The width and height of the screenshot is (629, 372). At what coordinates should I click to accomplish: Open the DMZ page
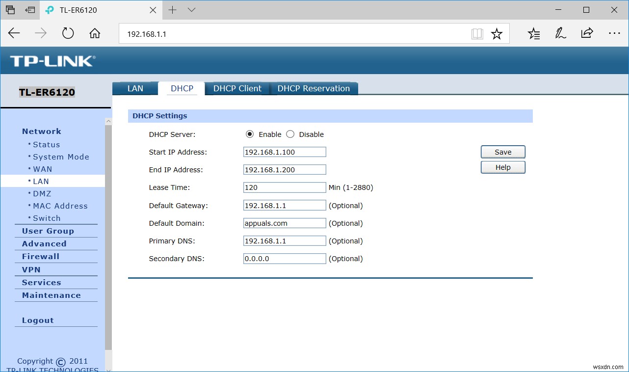click(42, 194)
